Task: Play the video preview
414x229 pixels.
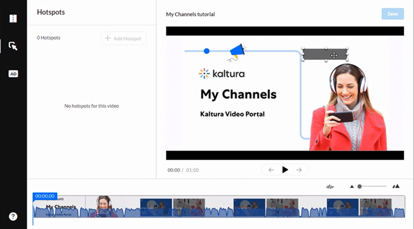Action: pos(285,170)
